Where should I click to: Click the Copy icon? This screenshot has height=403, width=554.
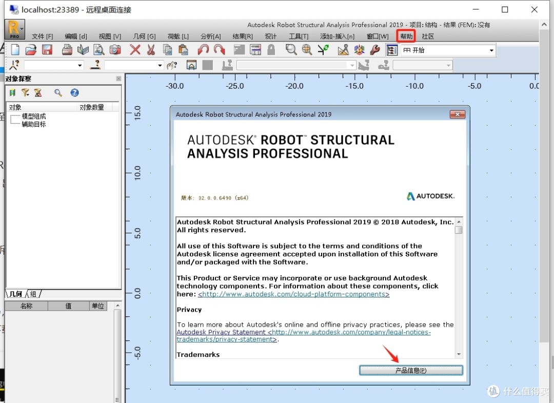coord(167,50)
